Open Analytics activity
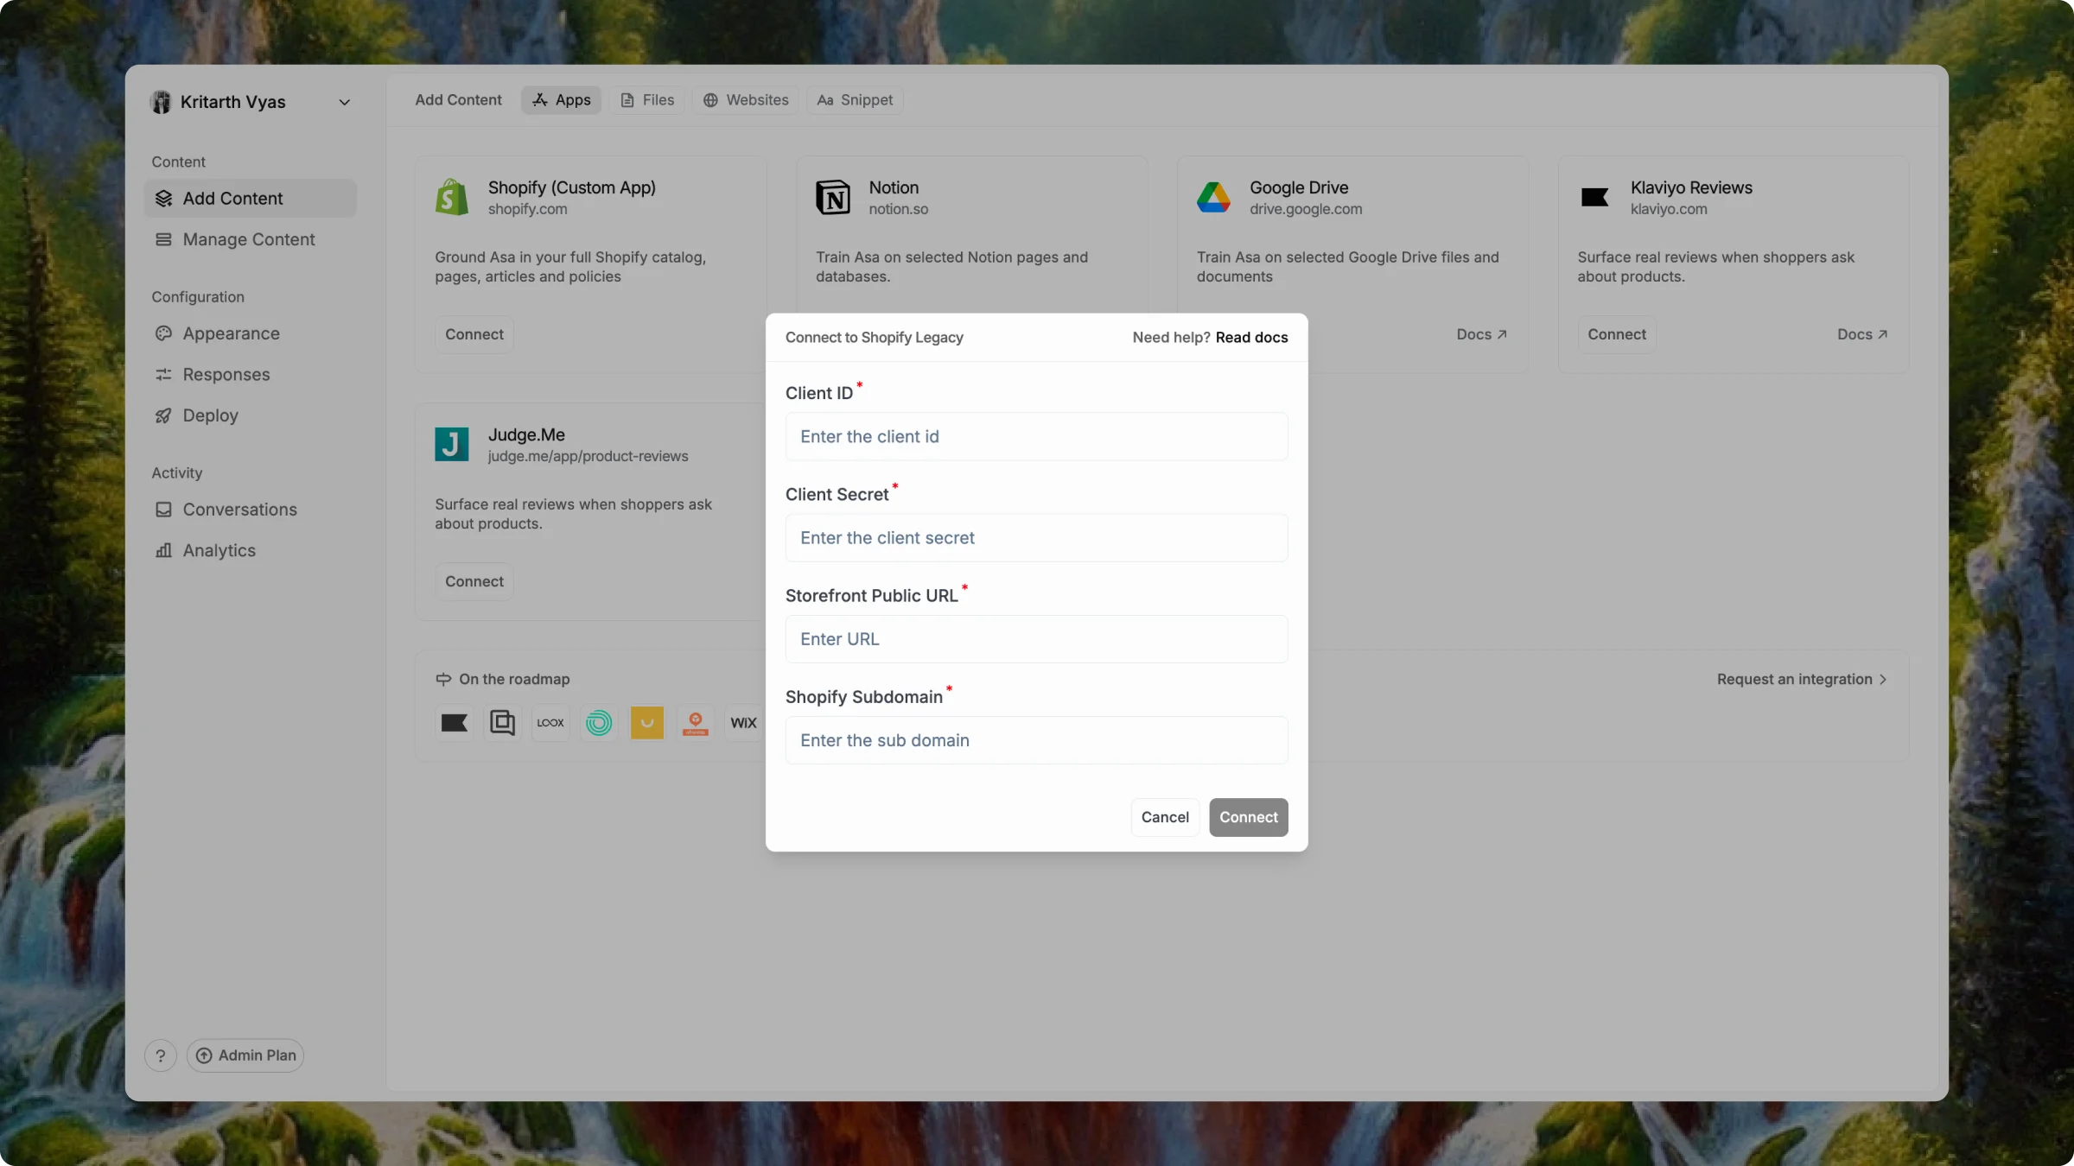 click(x=250, y=550)
